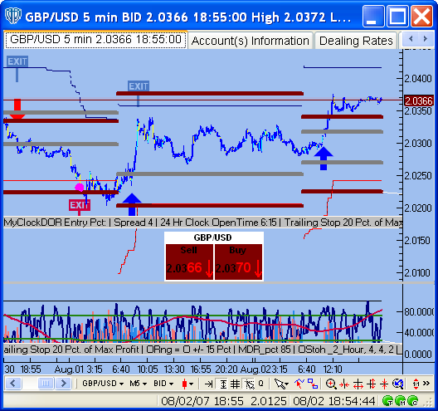The image size is (438, 411).
Task: Click the shield application icon in title bar
Action: tap(13, 16)
